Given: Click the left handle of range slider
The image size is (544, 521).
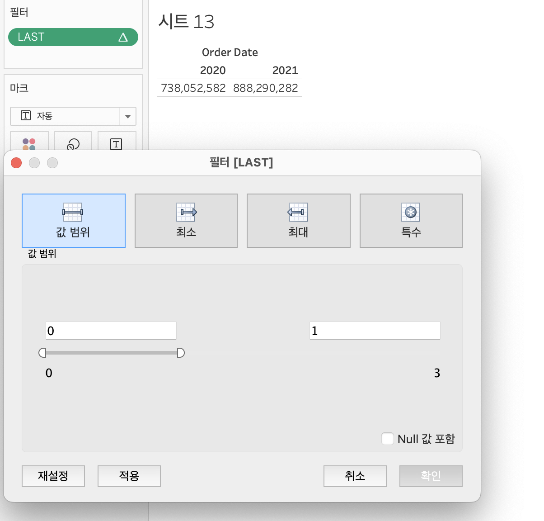Looking at the screenshot, I should 42,353.
